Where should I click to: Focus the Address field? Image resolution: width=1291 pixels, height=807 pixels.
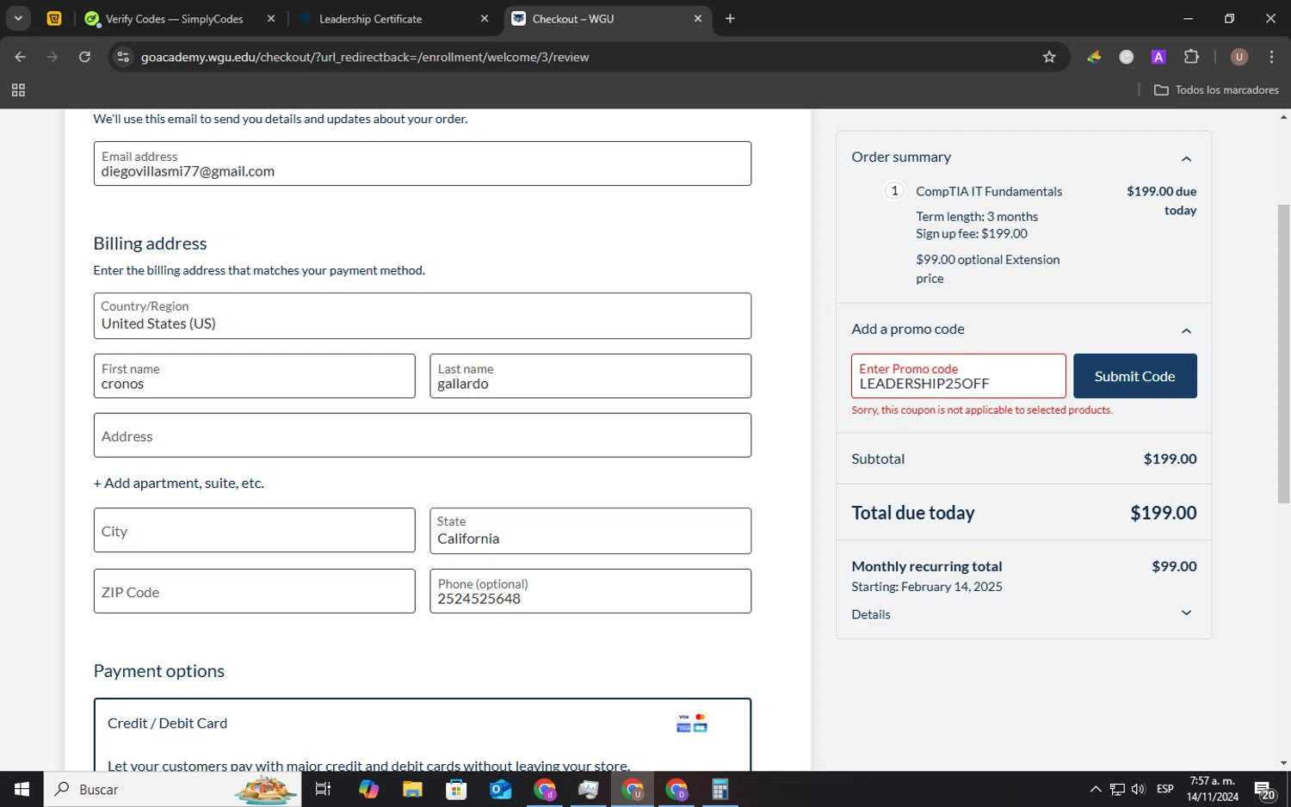click(422, 435)
